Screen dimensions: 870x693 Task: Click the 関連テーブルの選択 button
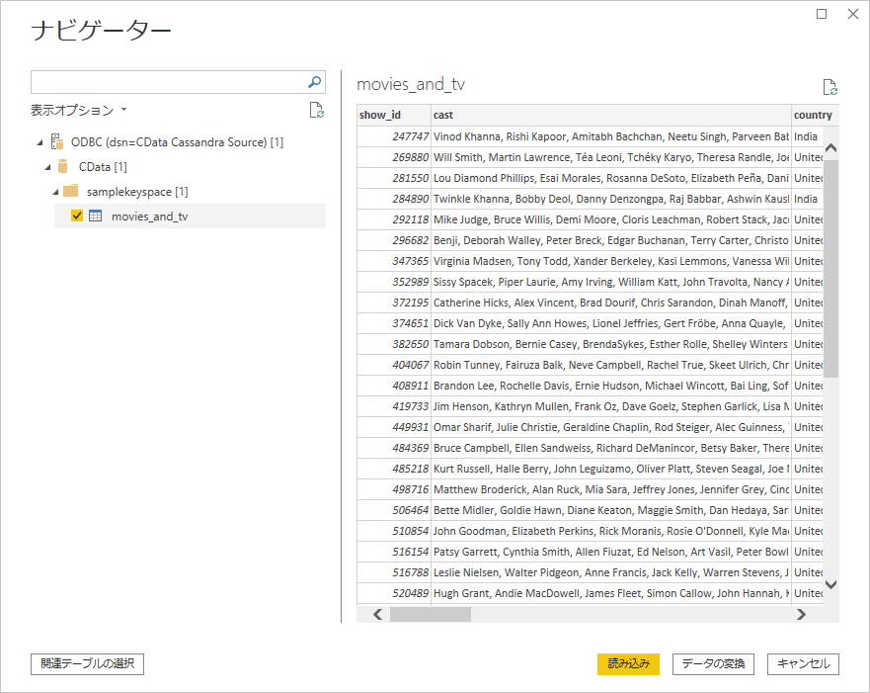pos(87,663)
